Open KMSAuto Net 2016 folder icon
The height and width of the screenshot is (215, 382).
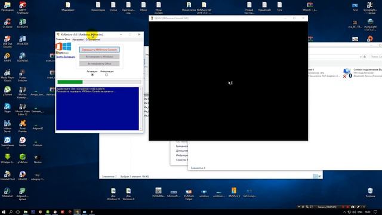(x=204, y=8)
